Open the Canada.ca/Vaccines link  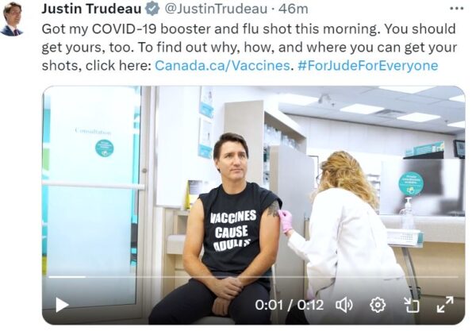[222, 66]
